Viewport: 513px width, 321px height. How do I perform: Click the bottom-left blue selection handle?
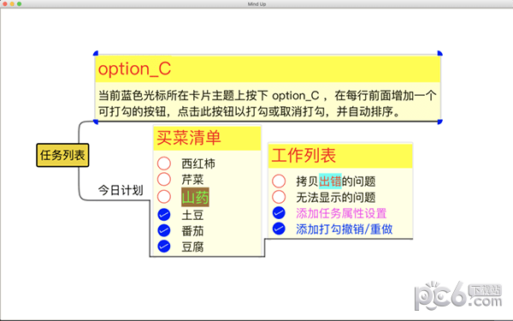[96, 122]
